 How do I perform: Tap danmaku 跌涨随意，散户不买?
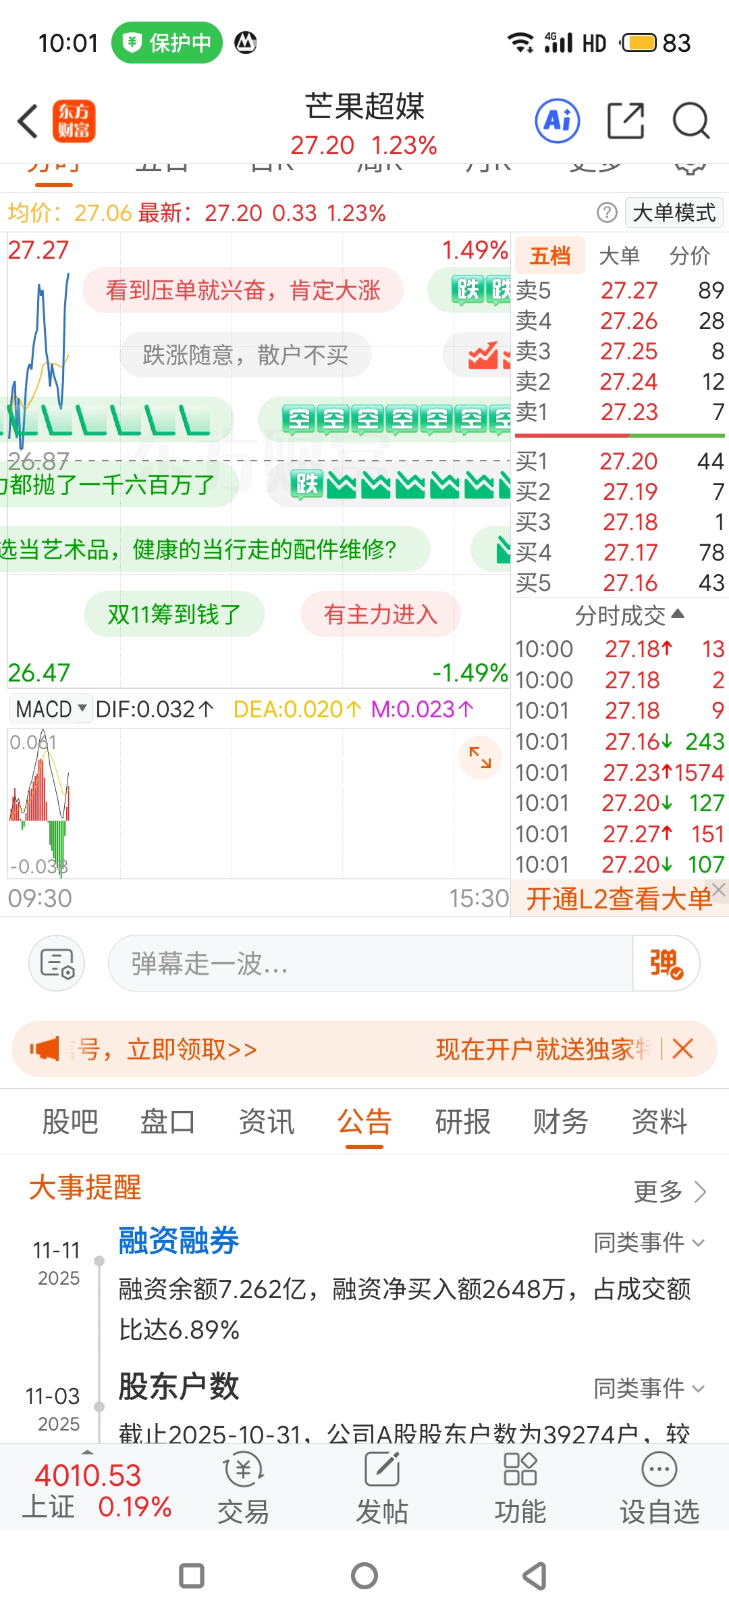pyautogui.click(x=246, y=355)
